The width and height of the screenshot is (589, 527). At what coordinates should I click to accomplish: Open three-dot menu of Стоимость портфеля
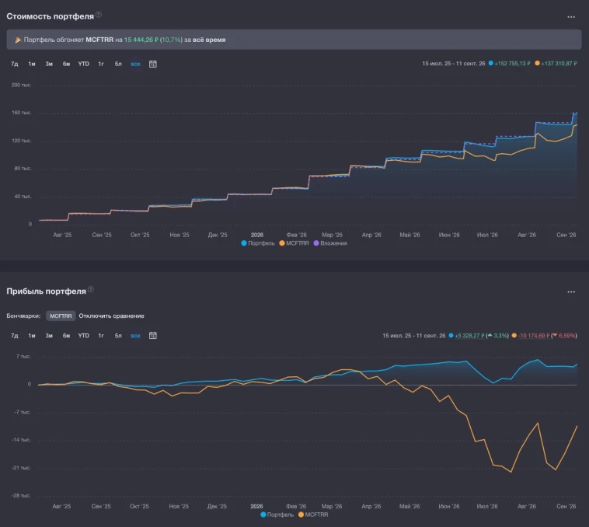click(571, 17)
